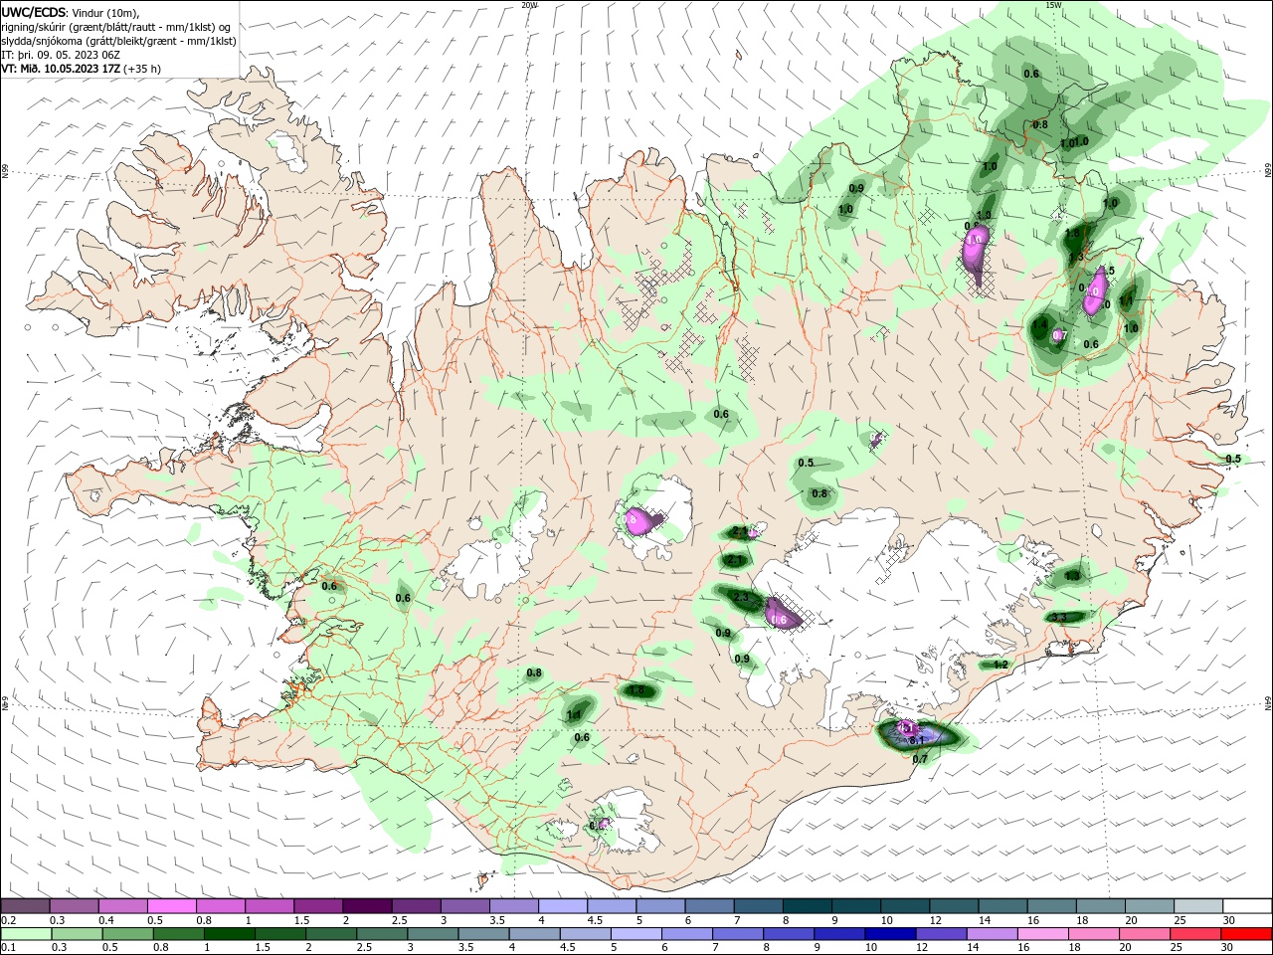Select the 'slydda/snjókoma' legend description line

click(118, 41)
